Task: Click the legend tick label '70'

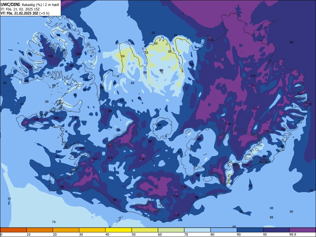Action: point(186,234)
